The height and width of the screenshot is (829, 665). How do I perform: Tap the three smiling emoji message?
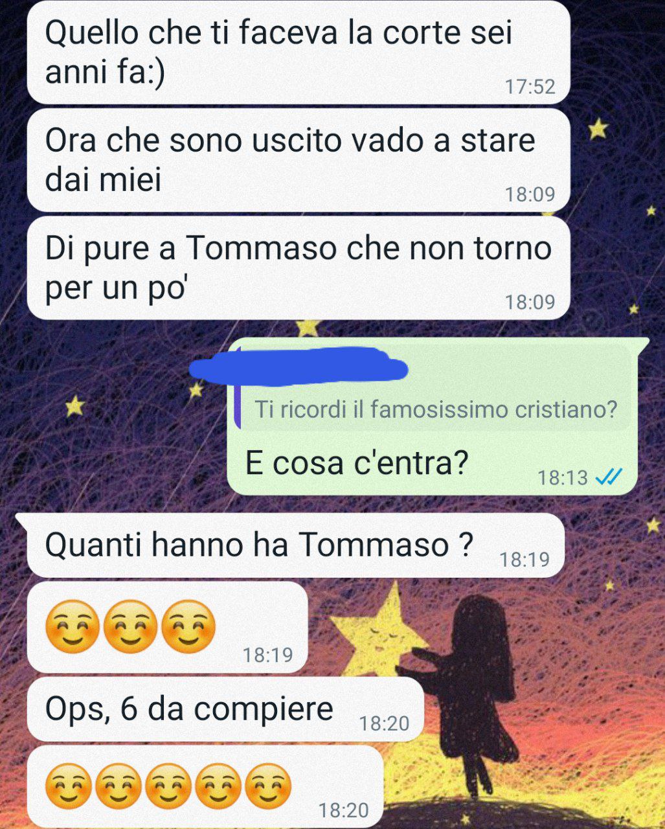(x=167, y=627)
